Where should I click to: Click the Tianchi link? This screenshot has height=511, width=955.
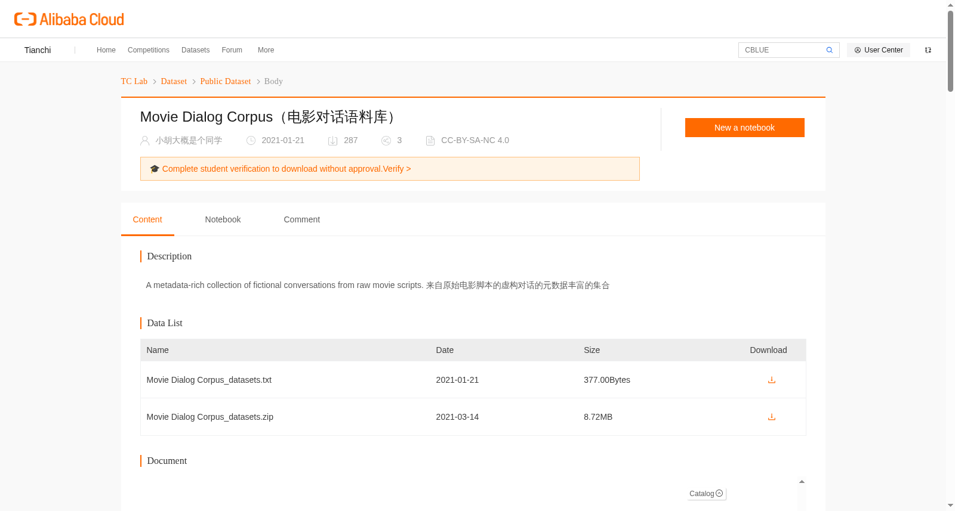pos(38,50)
